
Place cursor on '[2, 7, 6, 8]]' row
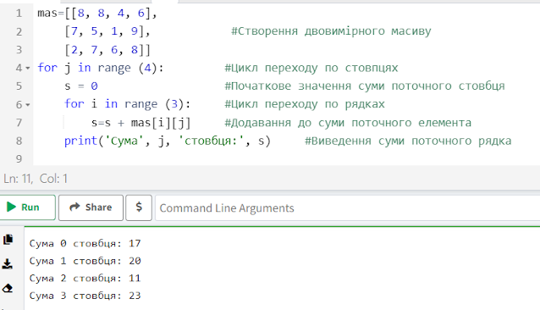pyautogui.click(x=107, y=50)
